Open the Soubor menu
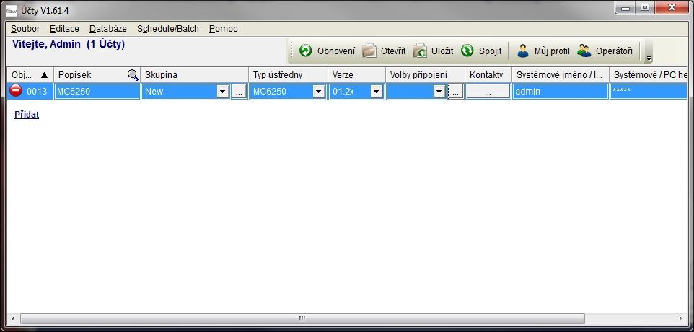This screenshot has width=694, height=332. (x=25, y=29)
